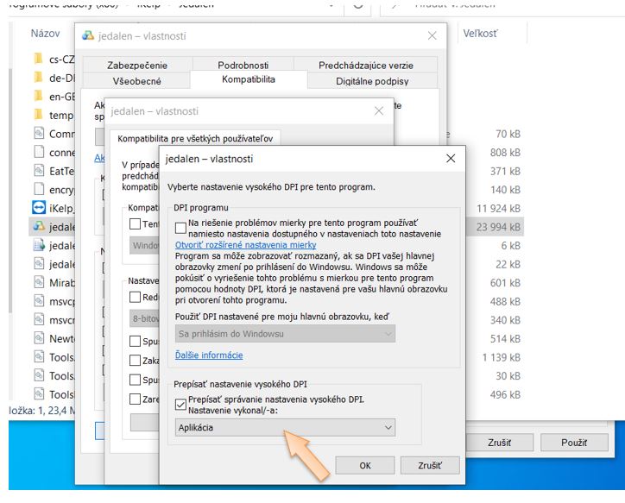Click the en-GB folder icon
This screenshot has height=503, width=625.
pos(38,97)
